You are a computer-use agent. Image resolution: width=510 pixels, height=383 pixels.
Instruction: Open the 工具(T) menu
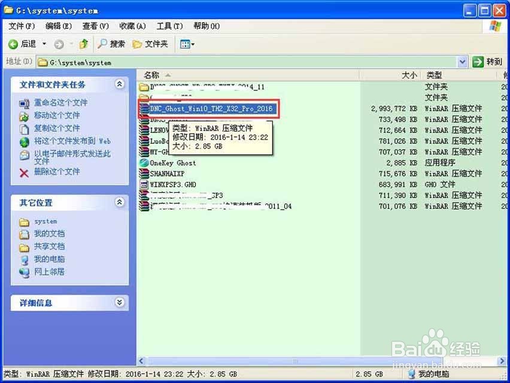click(169, 26)
